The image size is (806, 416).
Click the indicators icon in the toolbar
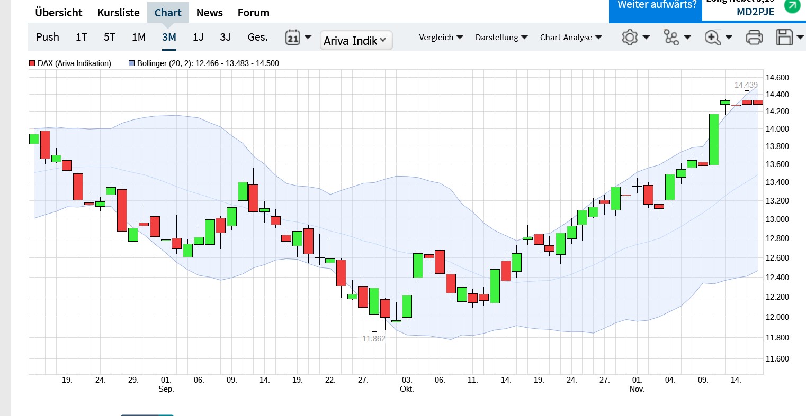click(671, 37)
